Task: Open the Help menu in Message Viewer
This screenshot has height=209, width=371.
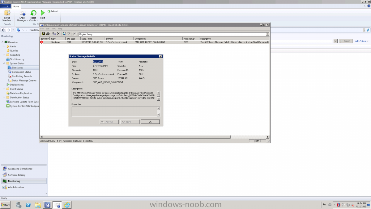Action: tap(60, 29)
